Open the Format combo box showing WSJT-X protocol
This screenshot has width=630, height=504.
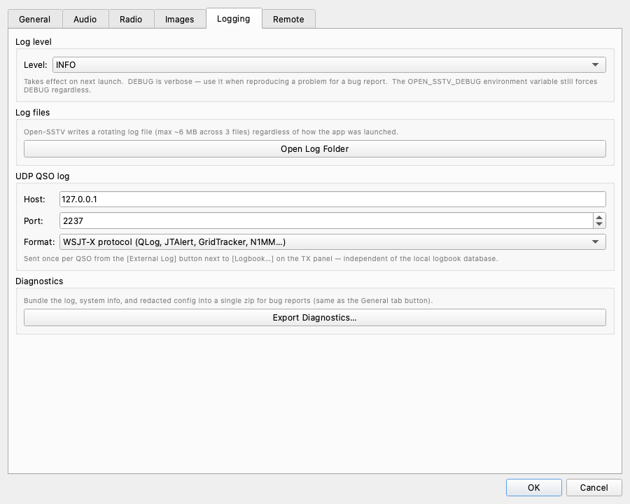tap(332, 242)
